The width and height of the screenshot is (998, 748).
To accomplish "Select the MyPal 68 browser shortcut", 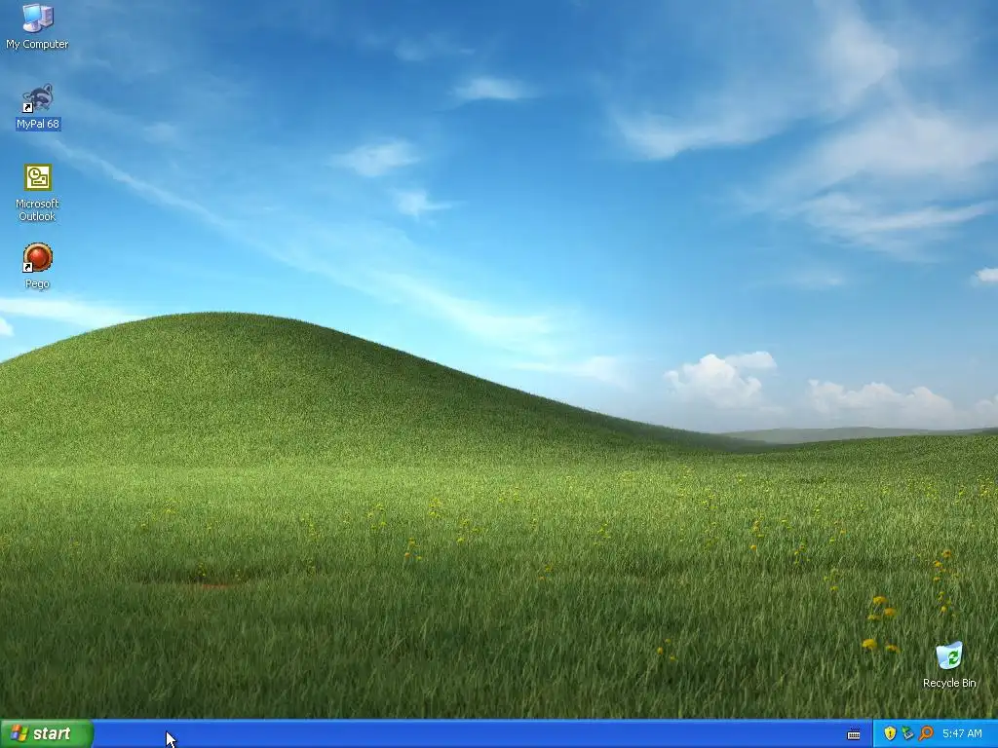I will pyautogui.click(x=38, y=106).
